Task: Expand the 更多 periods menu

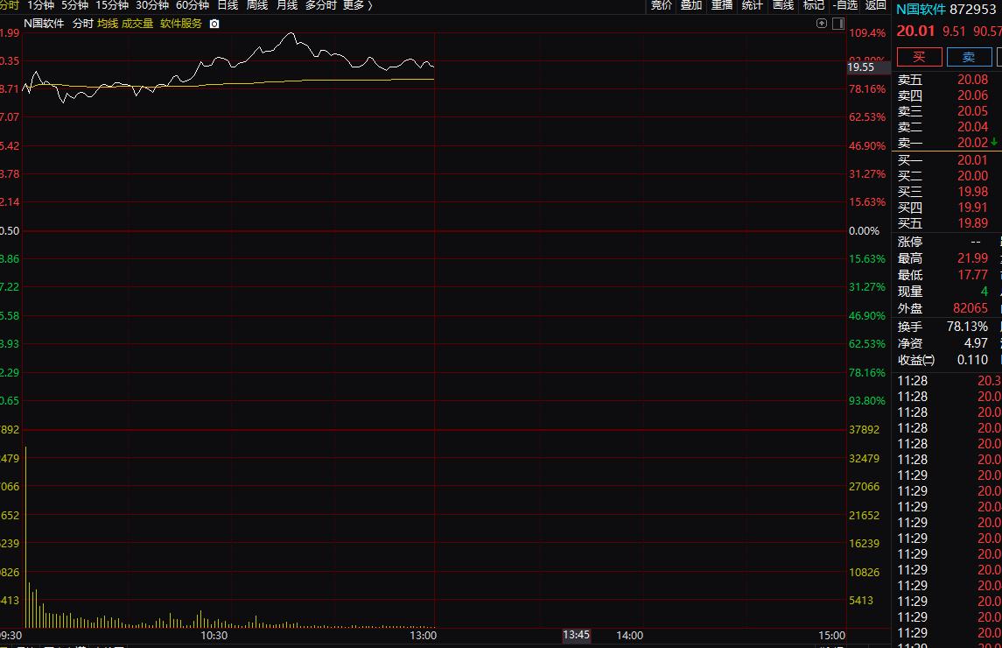Action: (358, 5)
